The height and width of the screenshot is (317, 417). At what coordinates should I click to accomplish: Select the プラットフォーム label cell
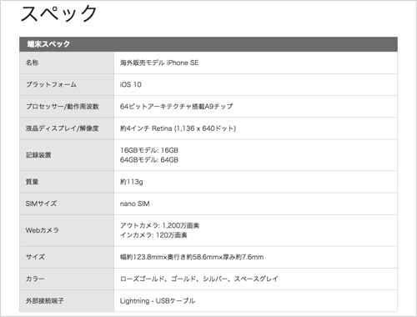coord(67,84)
